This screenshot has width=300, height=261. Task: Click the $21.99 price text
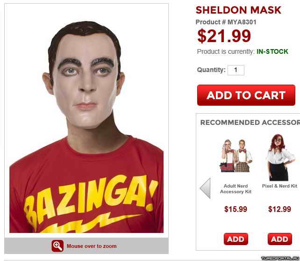(x=224, y=36)
